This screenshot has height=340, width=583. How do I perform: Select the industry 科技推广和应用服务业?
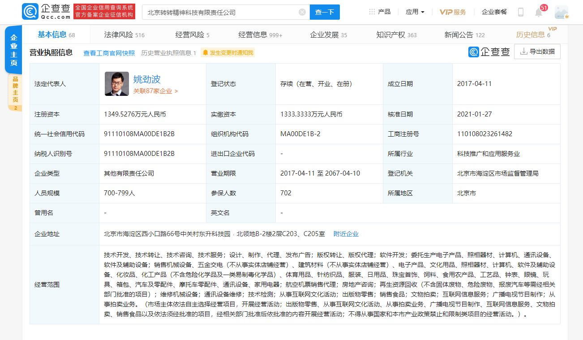(489, 154)
